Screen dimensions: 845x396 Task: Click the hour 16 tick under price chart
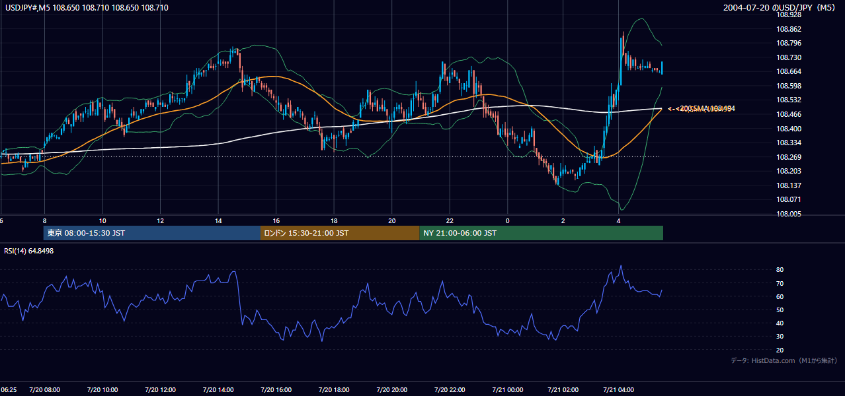point(276,220)
